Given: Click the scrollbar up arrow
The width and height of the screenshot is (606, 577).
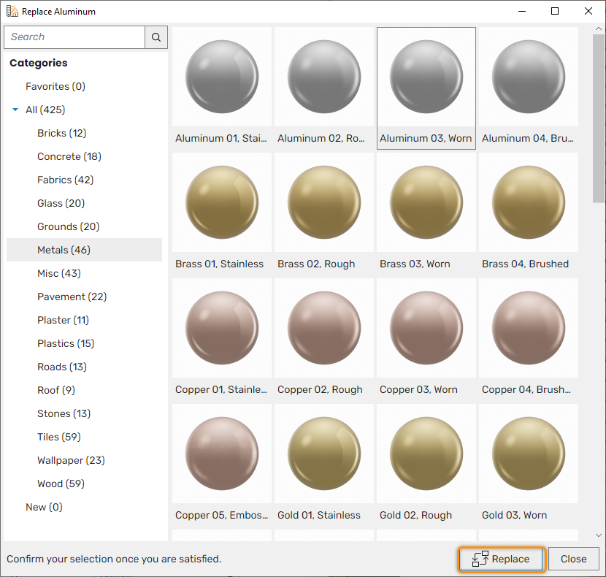Looking at the screenshot, I should click(598, 29).
